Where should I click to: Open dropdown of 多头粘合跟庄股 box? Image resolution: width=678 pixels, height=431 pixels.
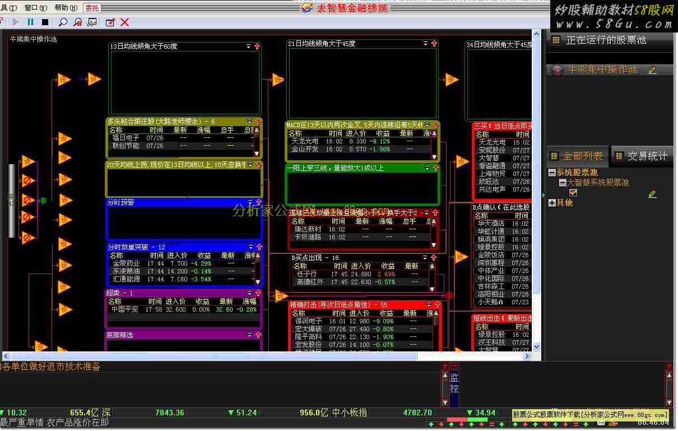(250, 122)
